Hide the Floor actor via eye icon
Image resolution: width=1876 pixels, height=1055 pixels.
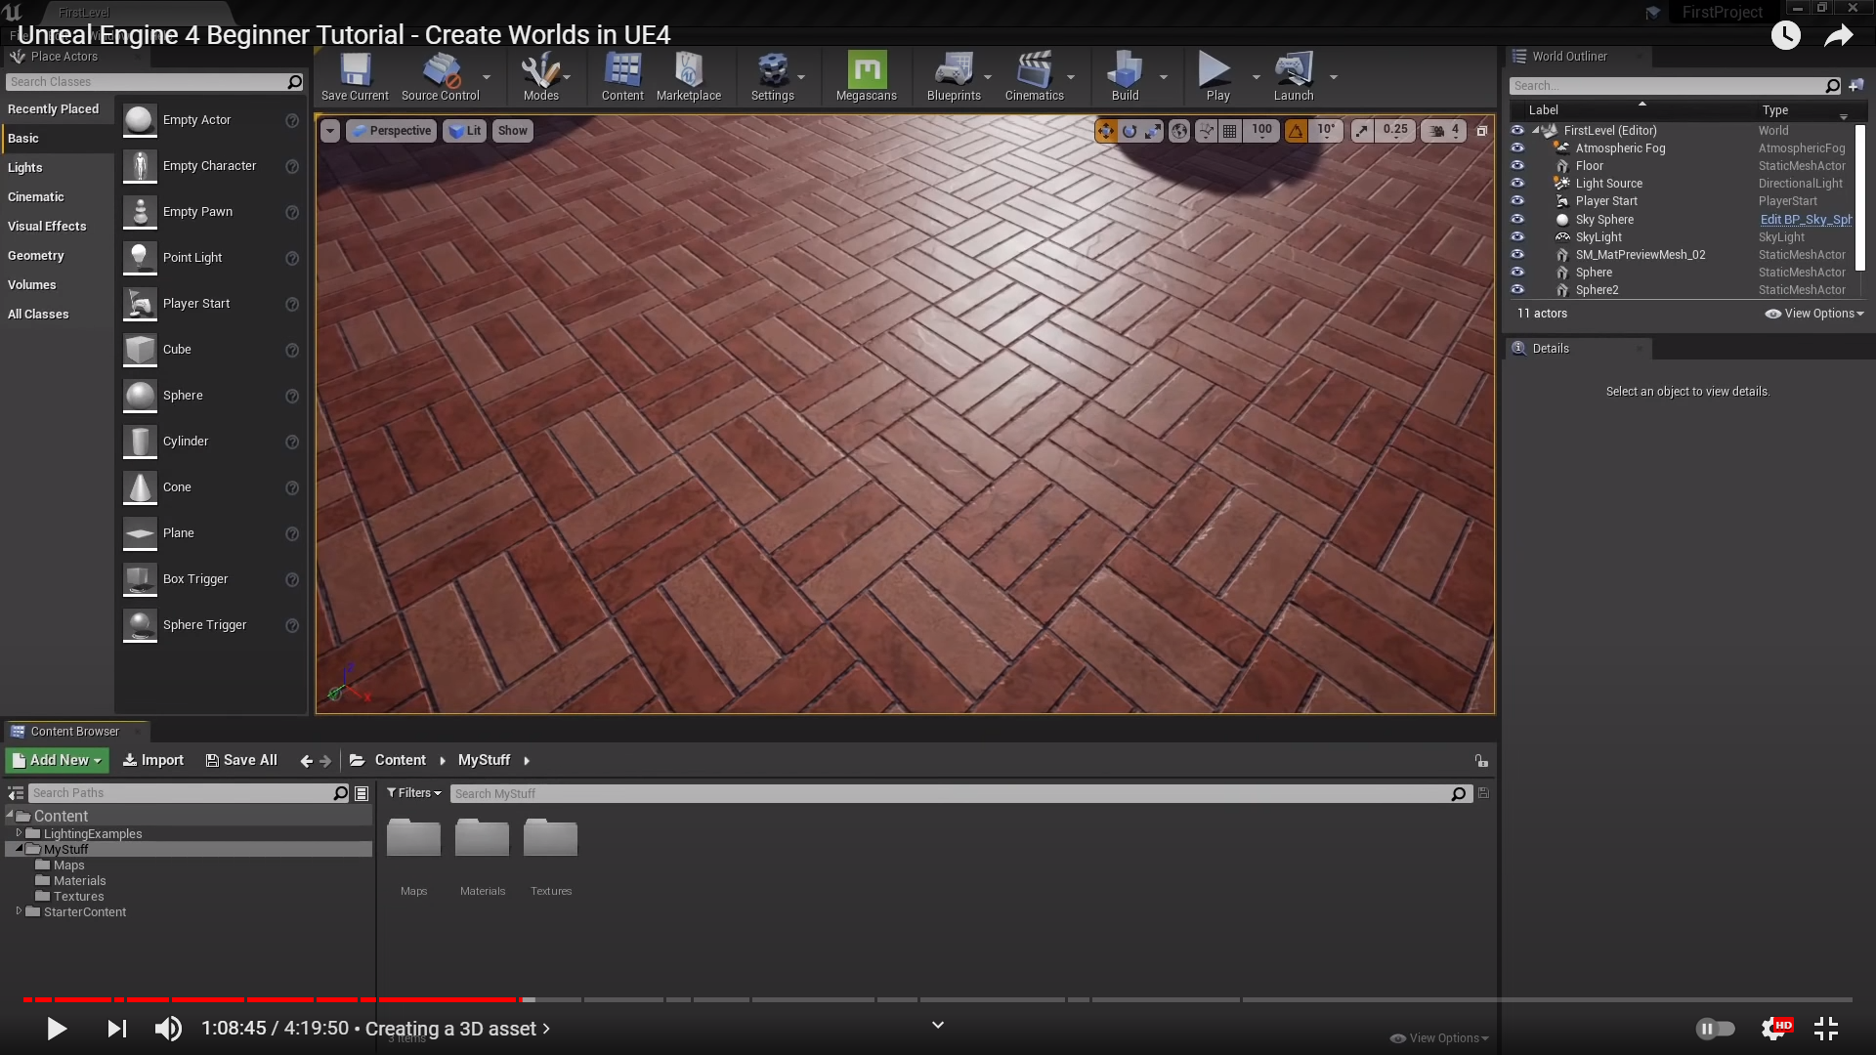(x=1517, y=166)
